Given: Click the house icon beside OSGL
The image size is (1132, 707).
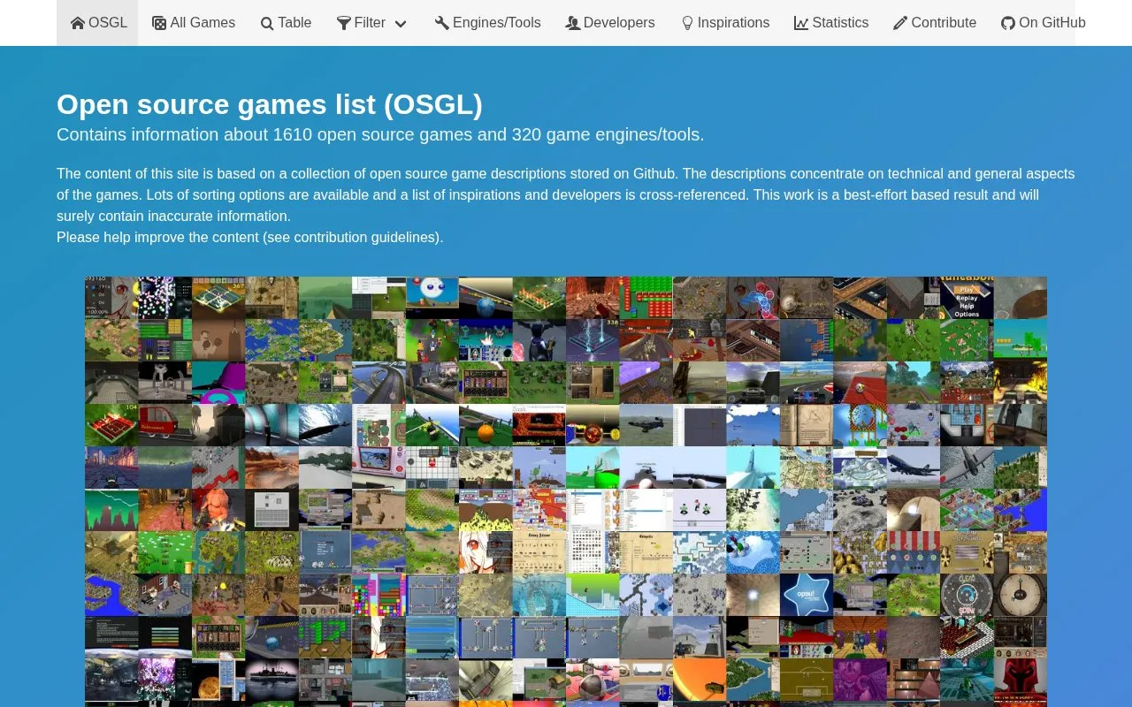Looking at the screenshot, I should coord(78,23).
